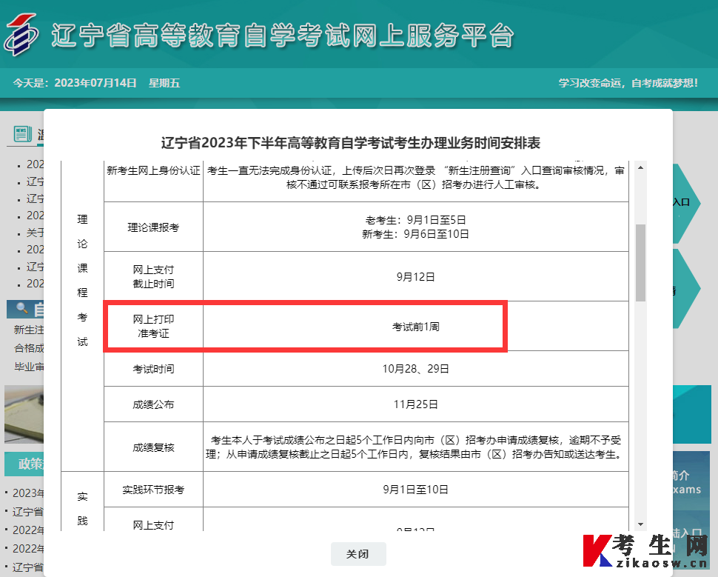Click the 实践环节报考 row label

coord(153,490)
